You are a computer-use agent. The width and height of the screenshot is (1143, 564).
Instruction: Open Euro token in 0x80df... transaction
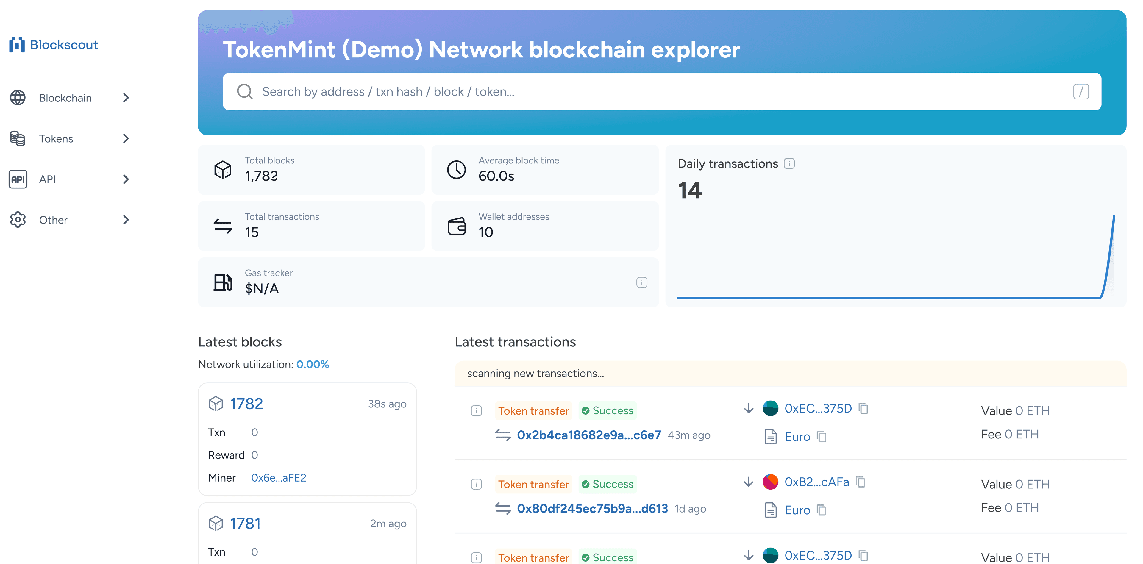pos(797,510)
